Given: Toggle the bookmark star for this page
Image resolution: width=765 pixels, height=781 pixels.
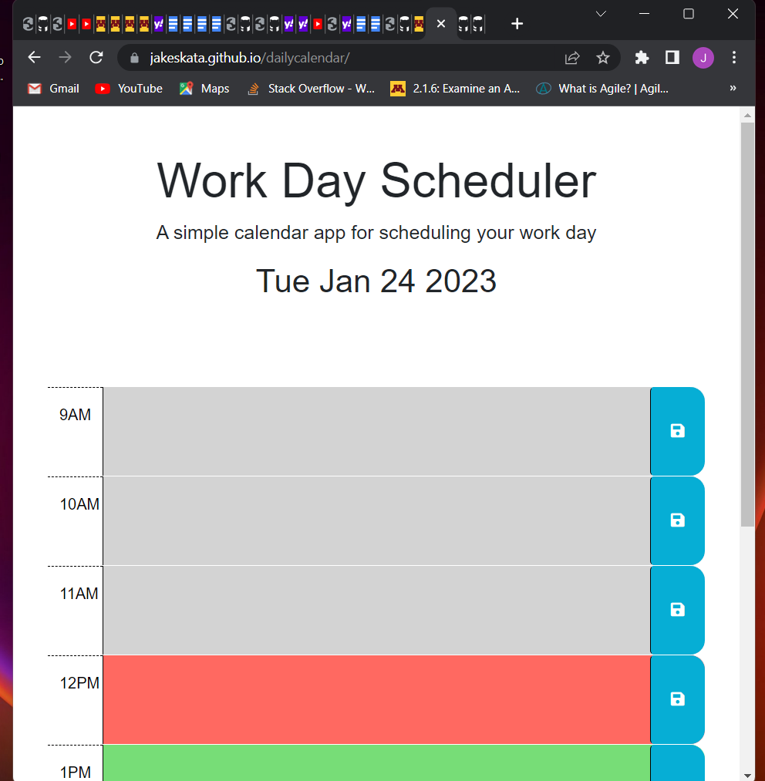Looking at the screenshot, I should click(603, 57).
